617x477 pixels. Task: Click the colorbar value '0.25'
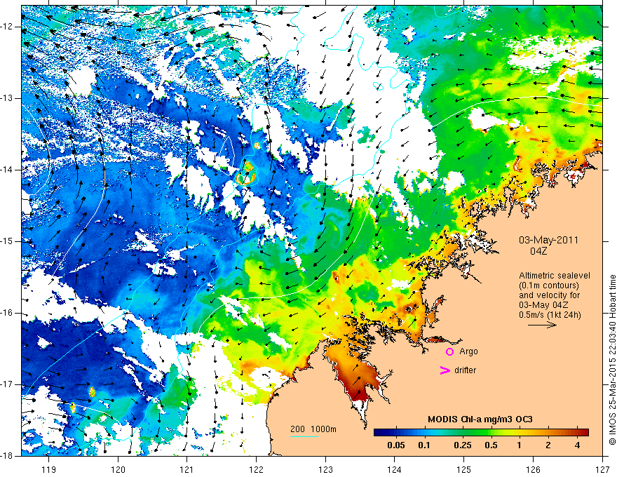462,445
